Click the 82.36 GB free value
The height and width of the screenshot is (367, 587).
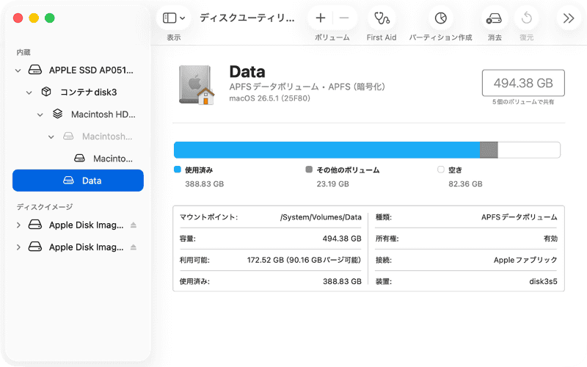click(465, 184)
